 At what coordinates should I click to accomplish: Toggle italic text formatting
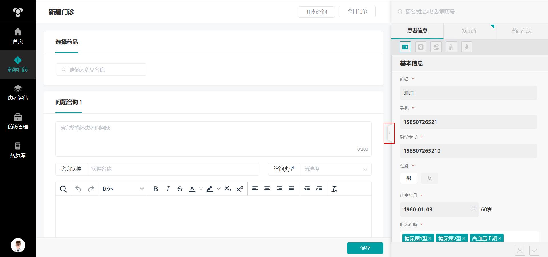168,189
